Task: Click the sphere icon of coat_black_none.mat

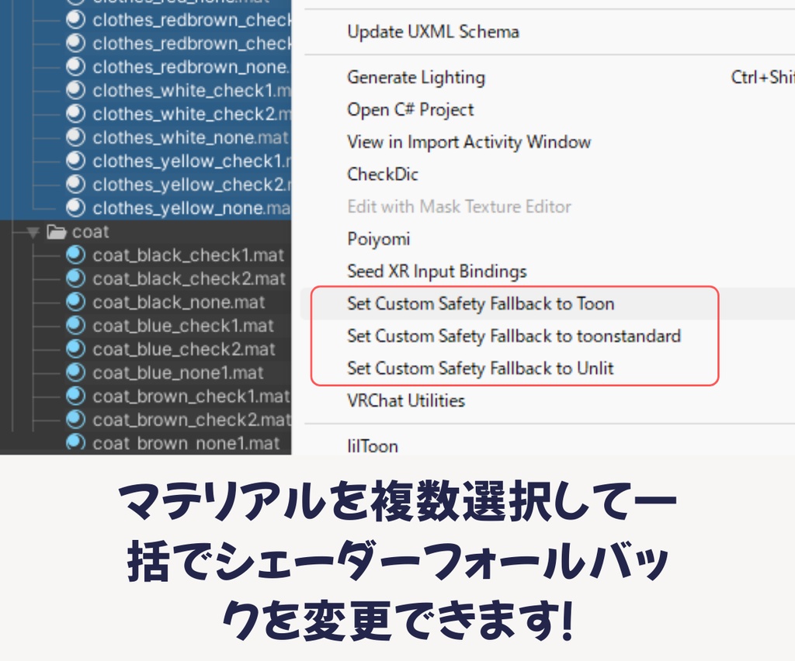Action: click(x=75, y=302)
